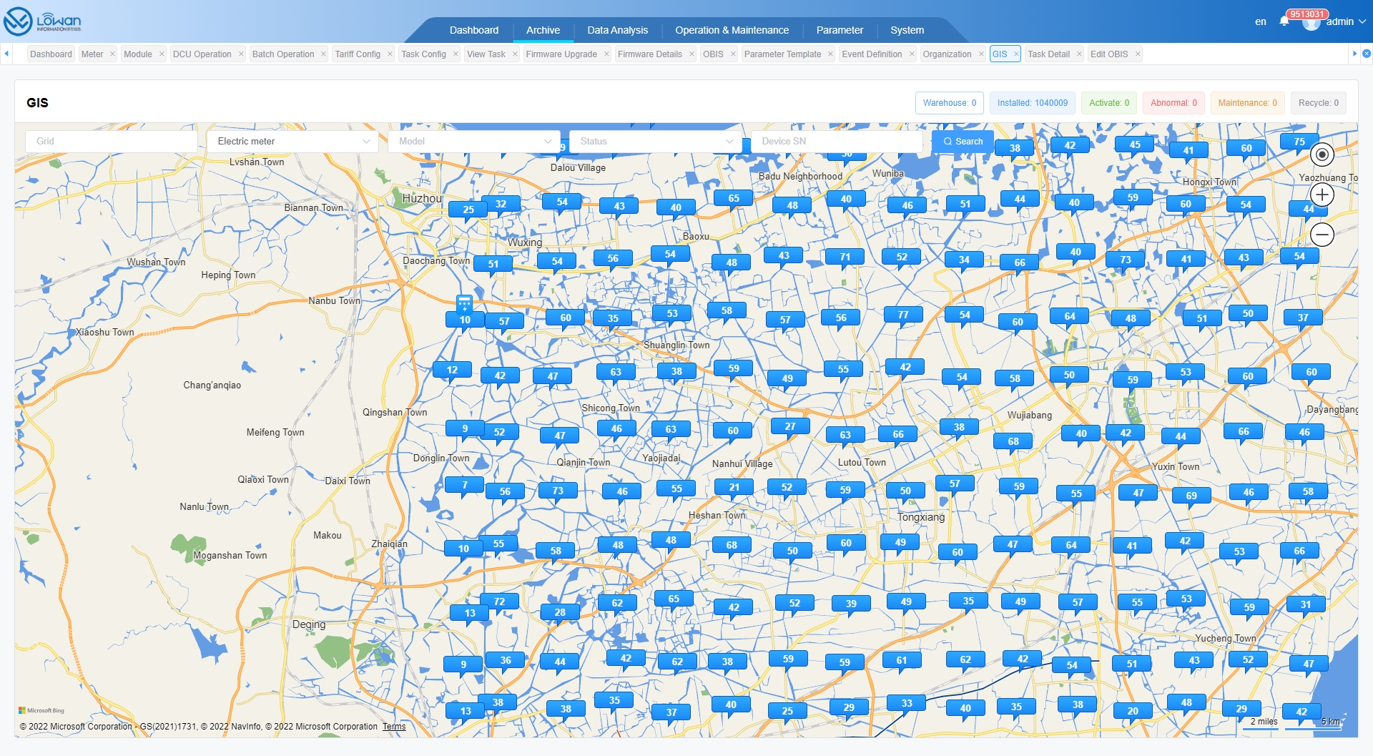The height and width of the screenshot is (756, 1373).
Task: Close the Organization tab
Action: pyautogui.click(x=981, y=54)
